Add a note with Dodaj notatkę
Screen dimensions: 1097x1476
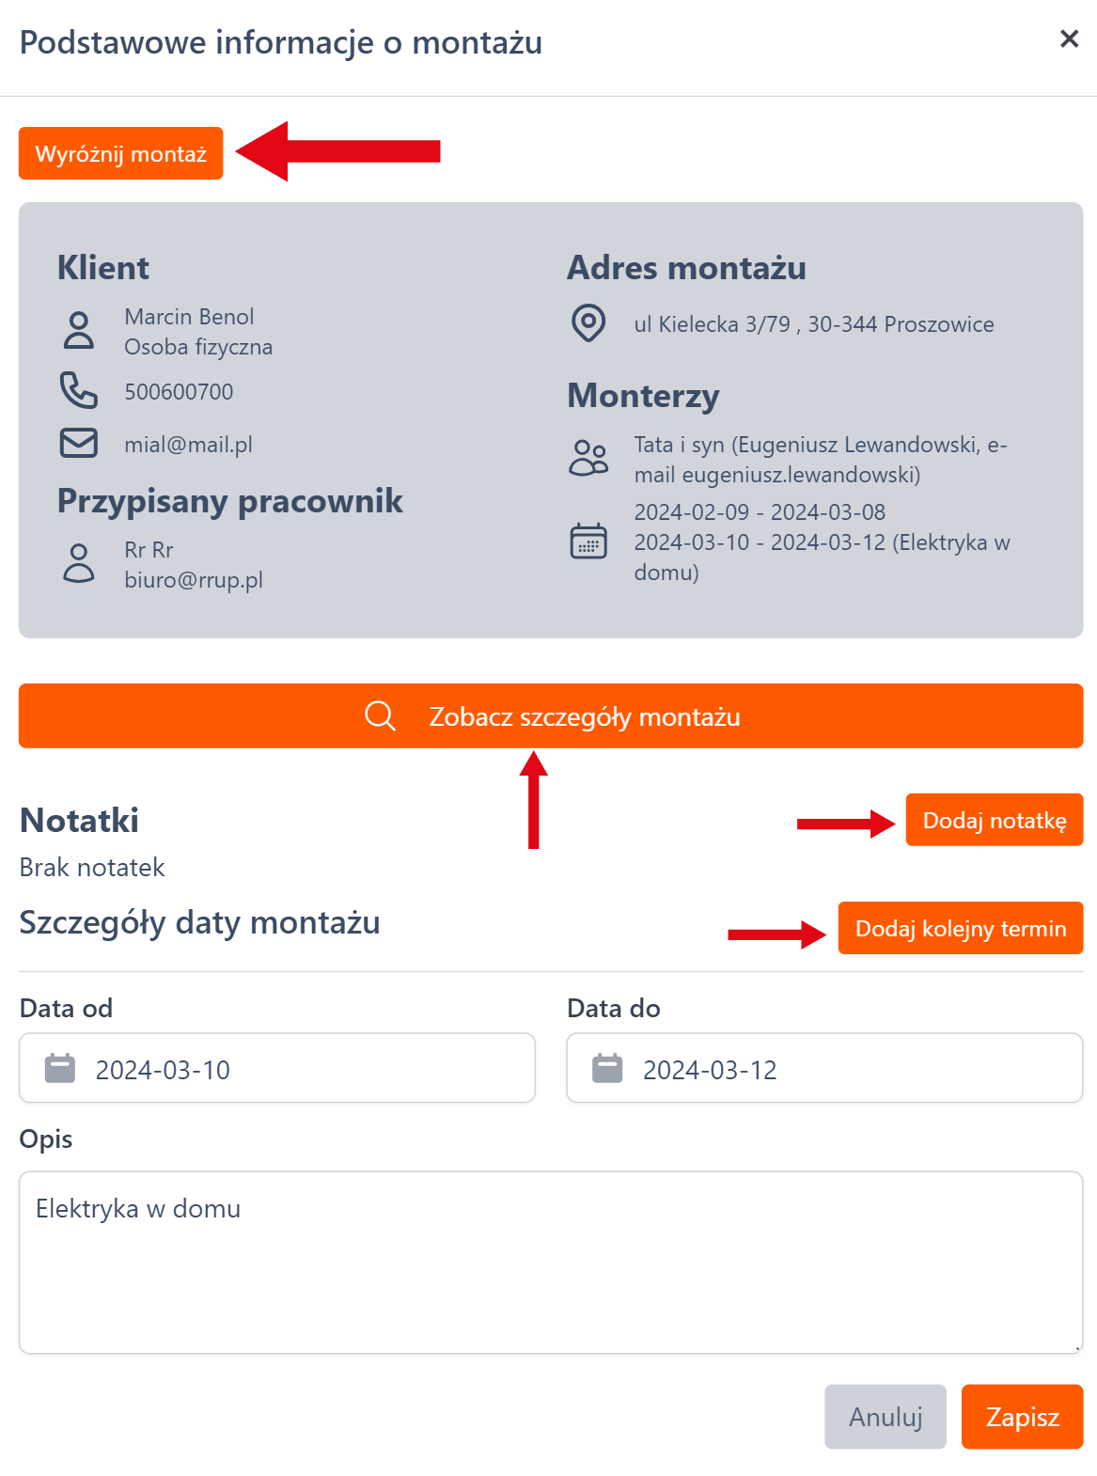pyautogui.click(x=994, y=820)
